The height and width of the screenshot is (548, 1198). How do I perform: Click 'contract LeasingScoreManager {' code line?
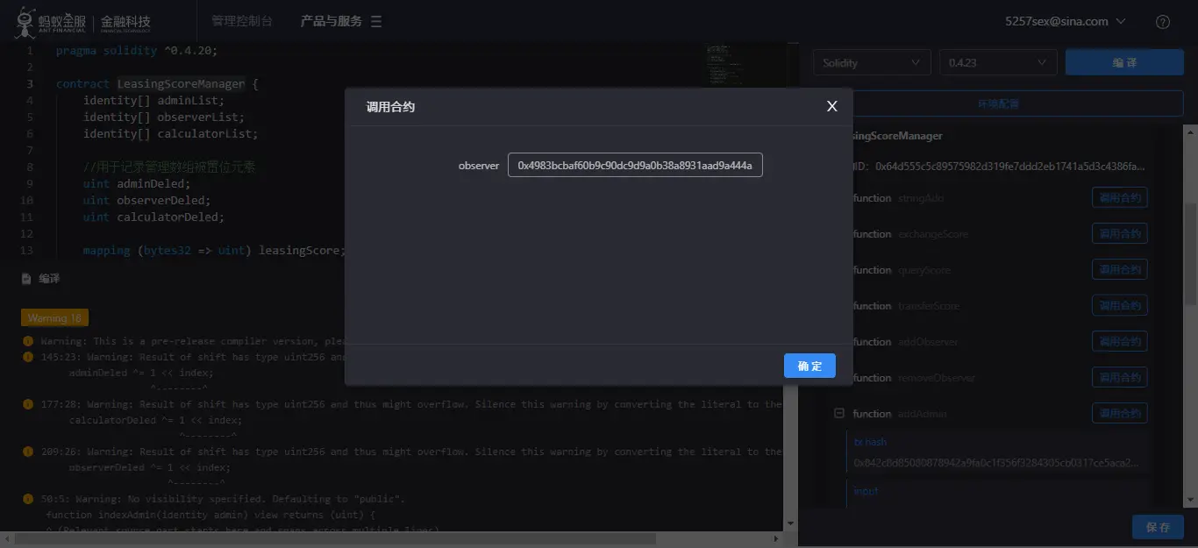tap(158, 84)
